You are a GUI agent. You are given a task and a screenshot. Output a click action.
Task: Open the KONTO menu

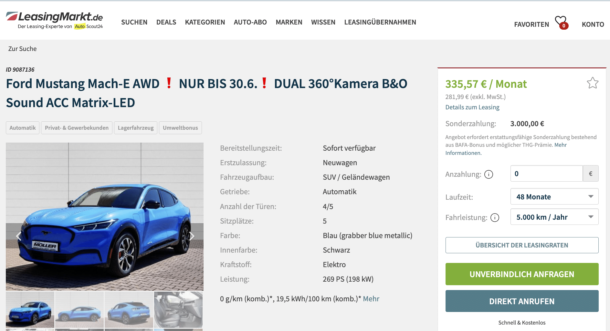(593, 25)
